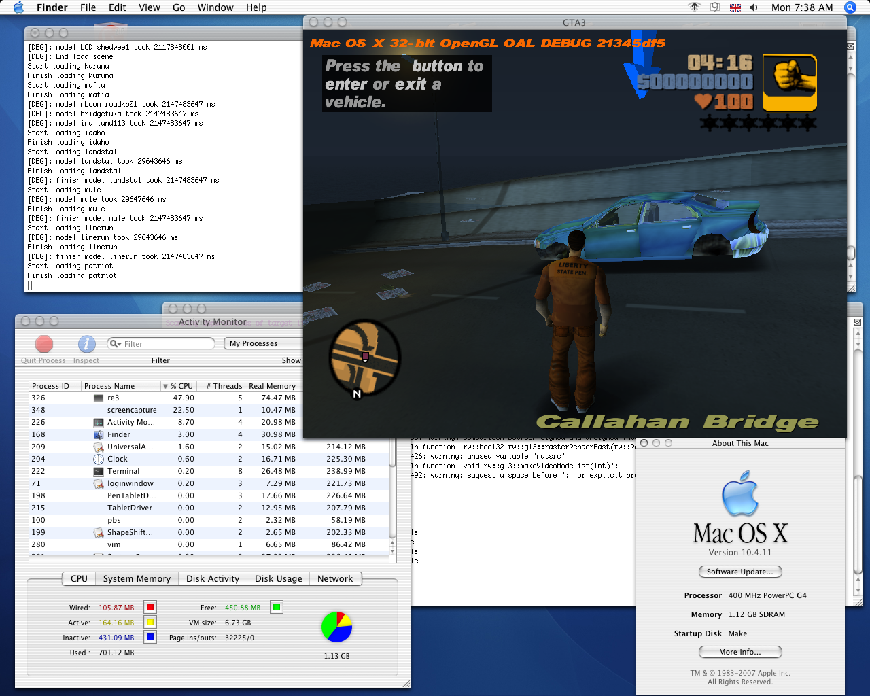This screenshot has width=870, height=696.
Task: Select the TabletDriver process row
Action: coord(209,508)
